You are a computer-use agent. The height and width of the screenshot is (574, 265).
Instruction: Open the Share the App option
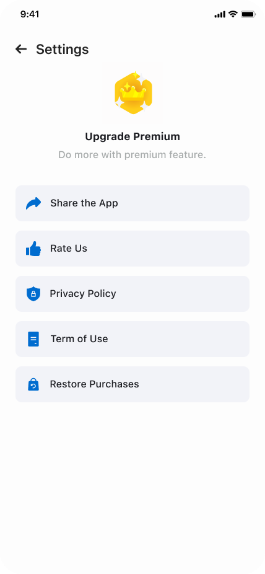132,203
